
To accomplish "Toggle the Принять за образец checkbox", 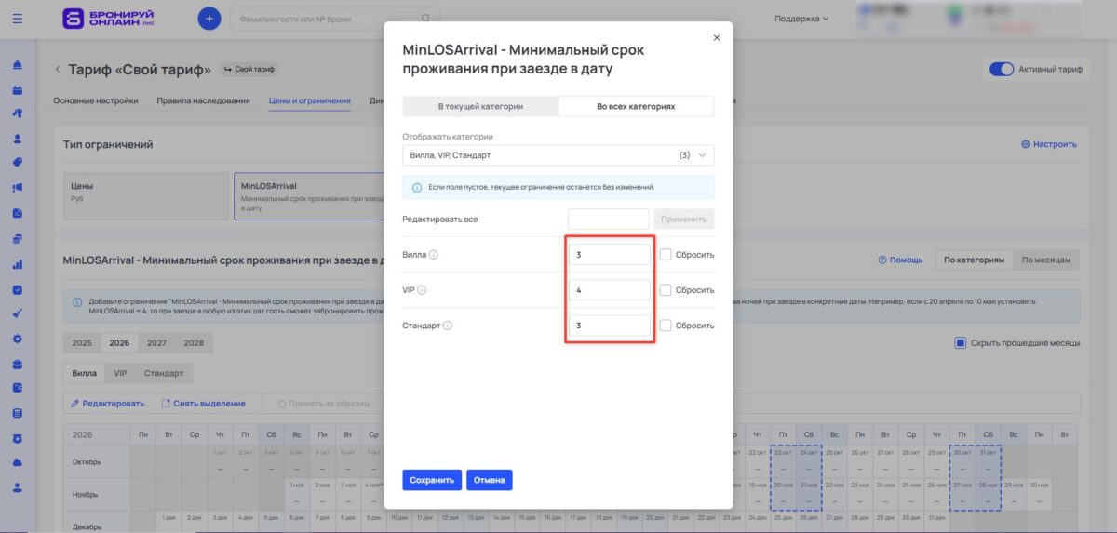I will click(x=282, y=404).
